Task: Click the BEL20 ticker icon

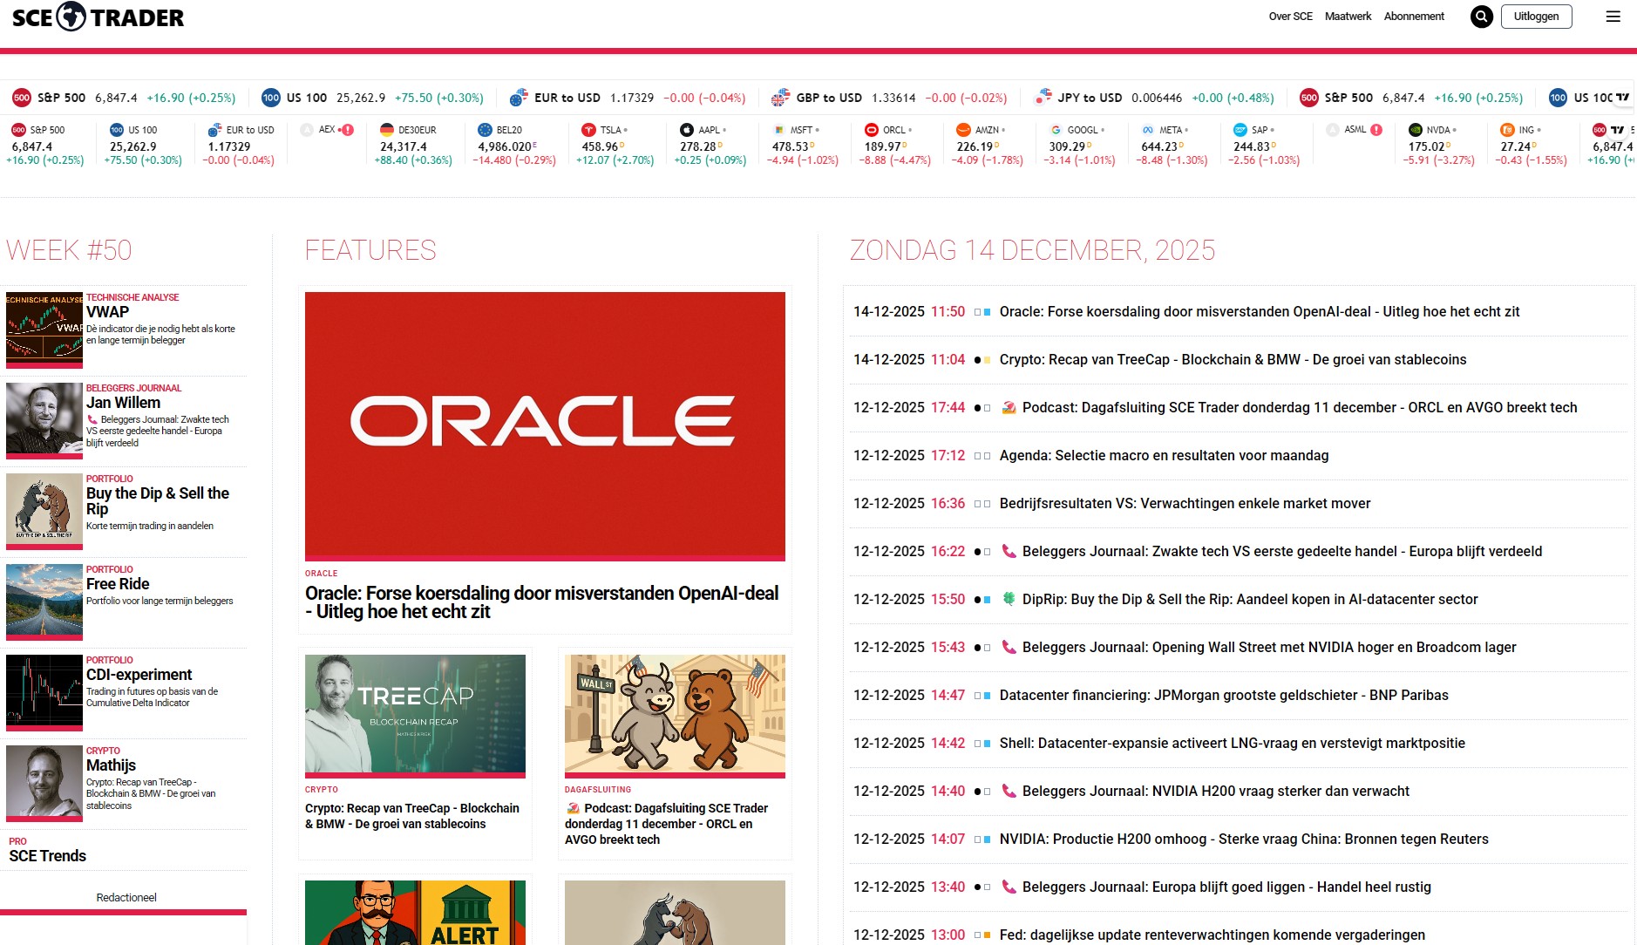Action: 485,130
